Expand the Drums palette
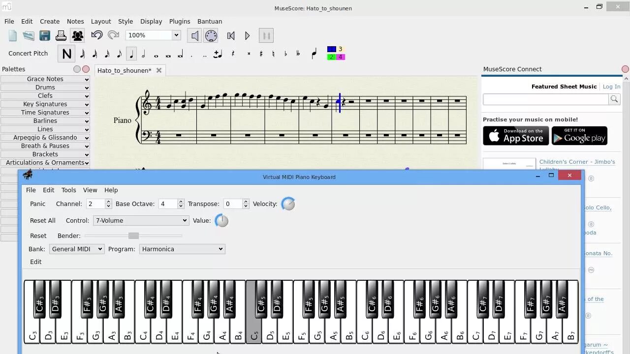This screenshot has width=630, height=354. click(45, 88)
